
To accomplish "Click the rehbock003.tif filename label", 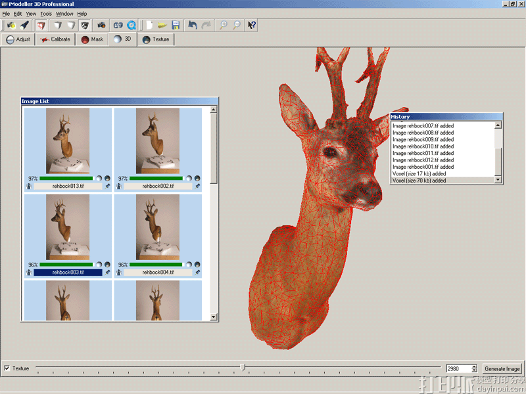I will (x=68, y=273).
